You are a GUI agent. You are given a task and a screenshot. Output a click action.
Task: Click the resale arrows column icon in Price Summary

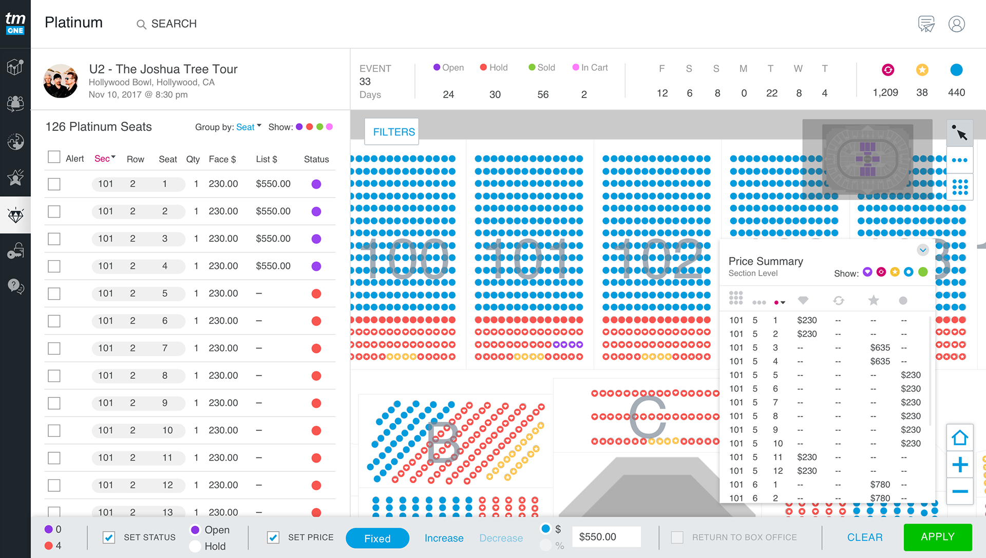click(839, 300)
